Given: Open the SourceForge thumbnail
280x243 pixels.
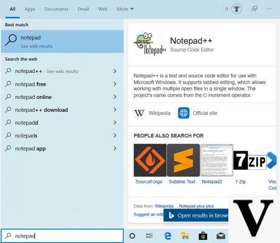Looking at the screenshot, I should coord(150,160).
